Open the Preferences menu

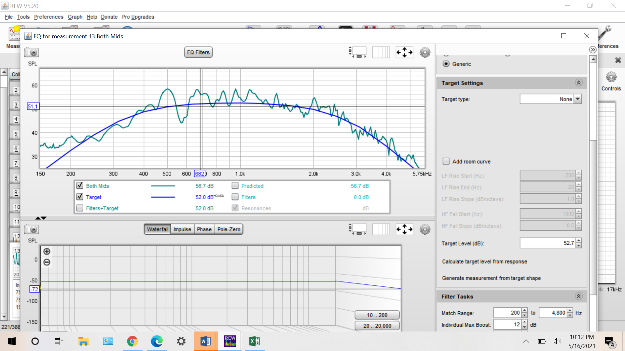[49, 17]
